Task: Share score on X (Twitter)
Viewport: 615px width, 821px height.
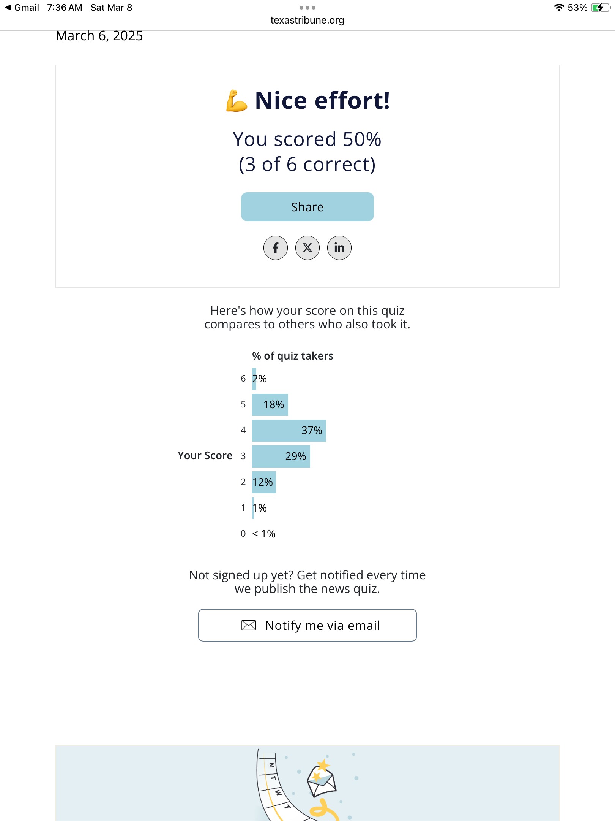Action: [307, 248]
